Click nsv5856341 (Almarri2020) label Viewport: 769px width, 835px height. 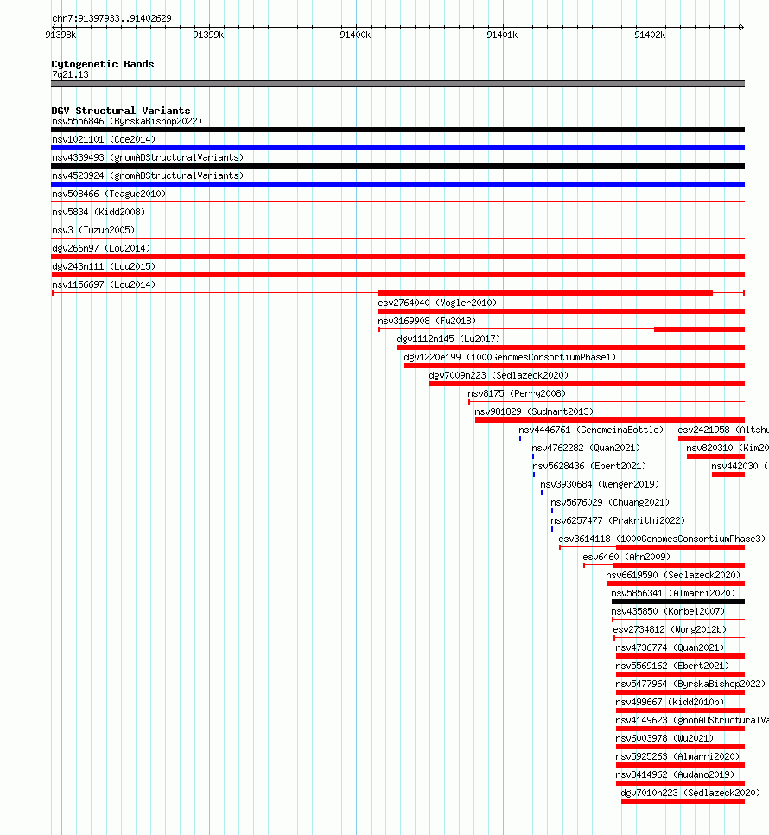point(673,592)
